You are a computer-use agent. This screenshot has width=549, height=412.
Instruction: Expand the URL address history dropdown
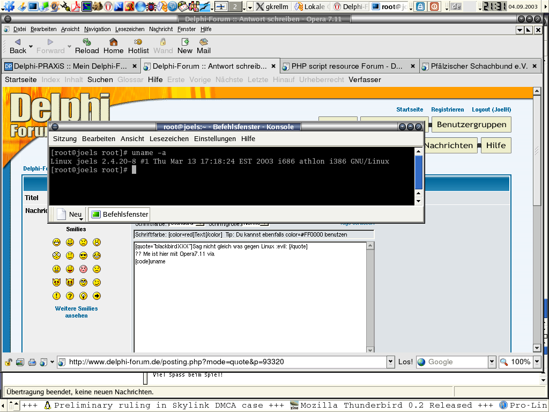click(390, 362)
